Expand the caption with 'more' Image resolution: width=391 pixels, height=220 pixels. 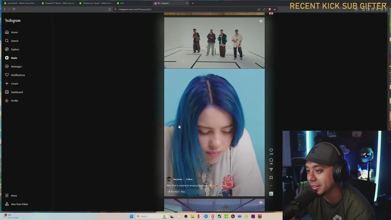coord(223,185)
